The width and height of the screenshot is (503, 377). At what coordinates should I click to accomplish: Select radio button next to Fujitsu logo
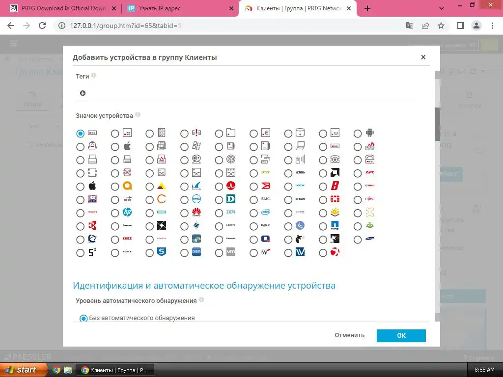coord(358,200)
